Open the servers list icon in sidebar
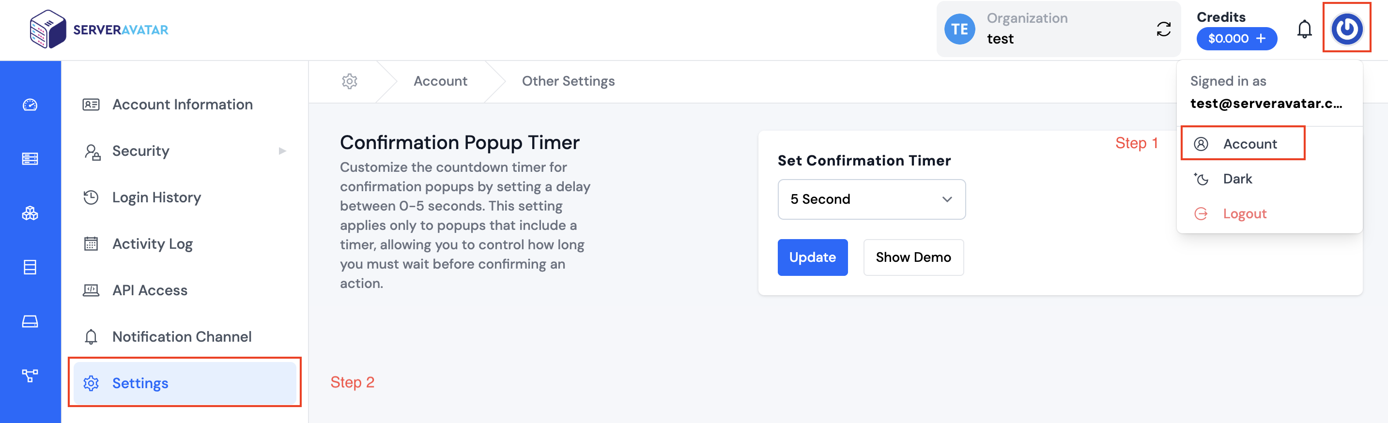 coord(30,159)
